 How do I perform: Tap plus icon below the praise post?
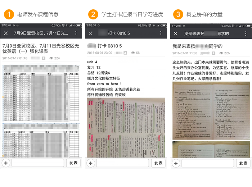click(x=176, y=163)
